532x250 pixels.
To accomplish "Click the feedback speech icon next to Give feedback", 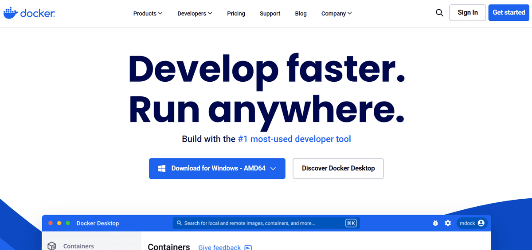I will pos(248,247).
